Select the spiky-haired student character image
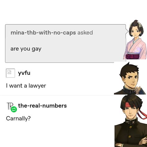 coord(130,78)
